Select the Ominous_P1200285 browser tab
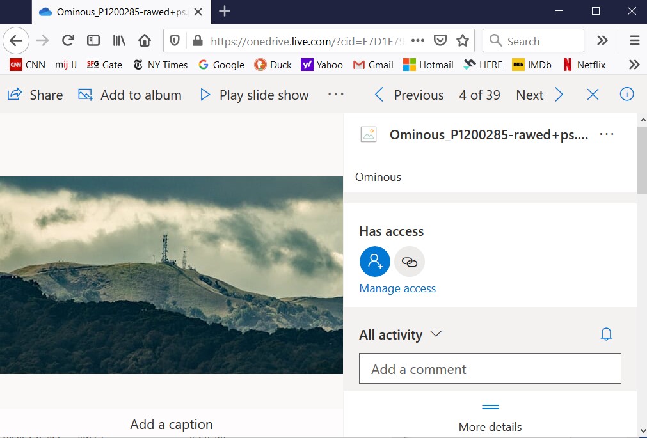The height and width of the screenshot is (438, 647). click(x=122, y=12)
